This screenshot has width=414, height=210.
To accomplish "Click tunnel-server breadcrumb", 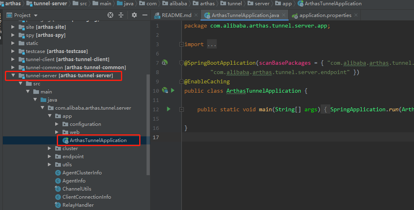I will tap(50, 3).
